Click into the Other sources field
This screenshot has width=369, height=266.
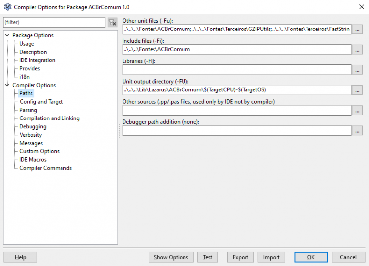[237, 110]
